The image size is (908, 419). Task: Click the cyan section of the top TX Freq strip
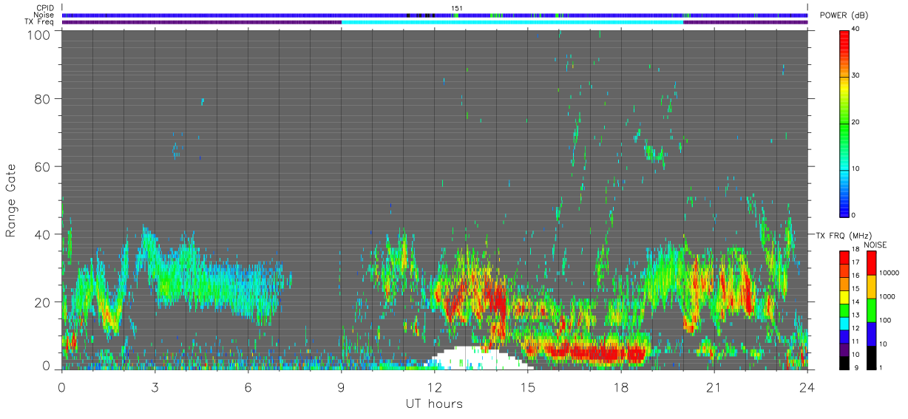[x=512, y=22]
